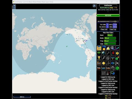Open the checklist icon in the panel
The height and width of the screenshot is (99, 132).
99,48
